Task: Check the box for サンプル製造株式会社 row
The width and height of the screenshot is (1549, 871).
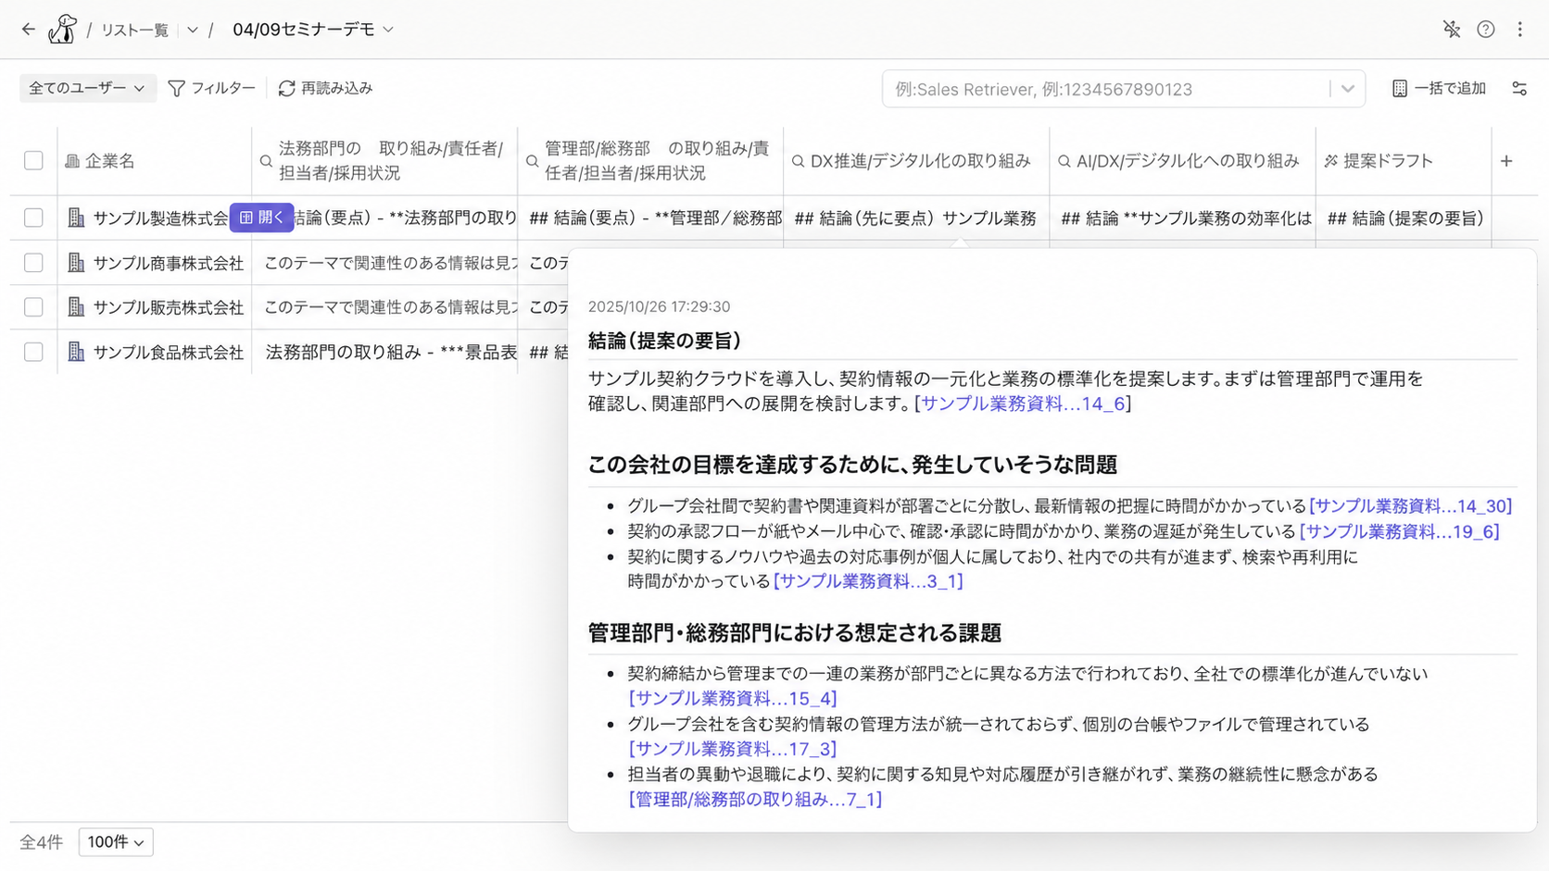Action: coord(33,218)
